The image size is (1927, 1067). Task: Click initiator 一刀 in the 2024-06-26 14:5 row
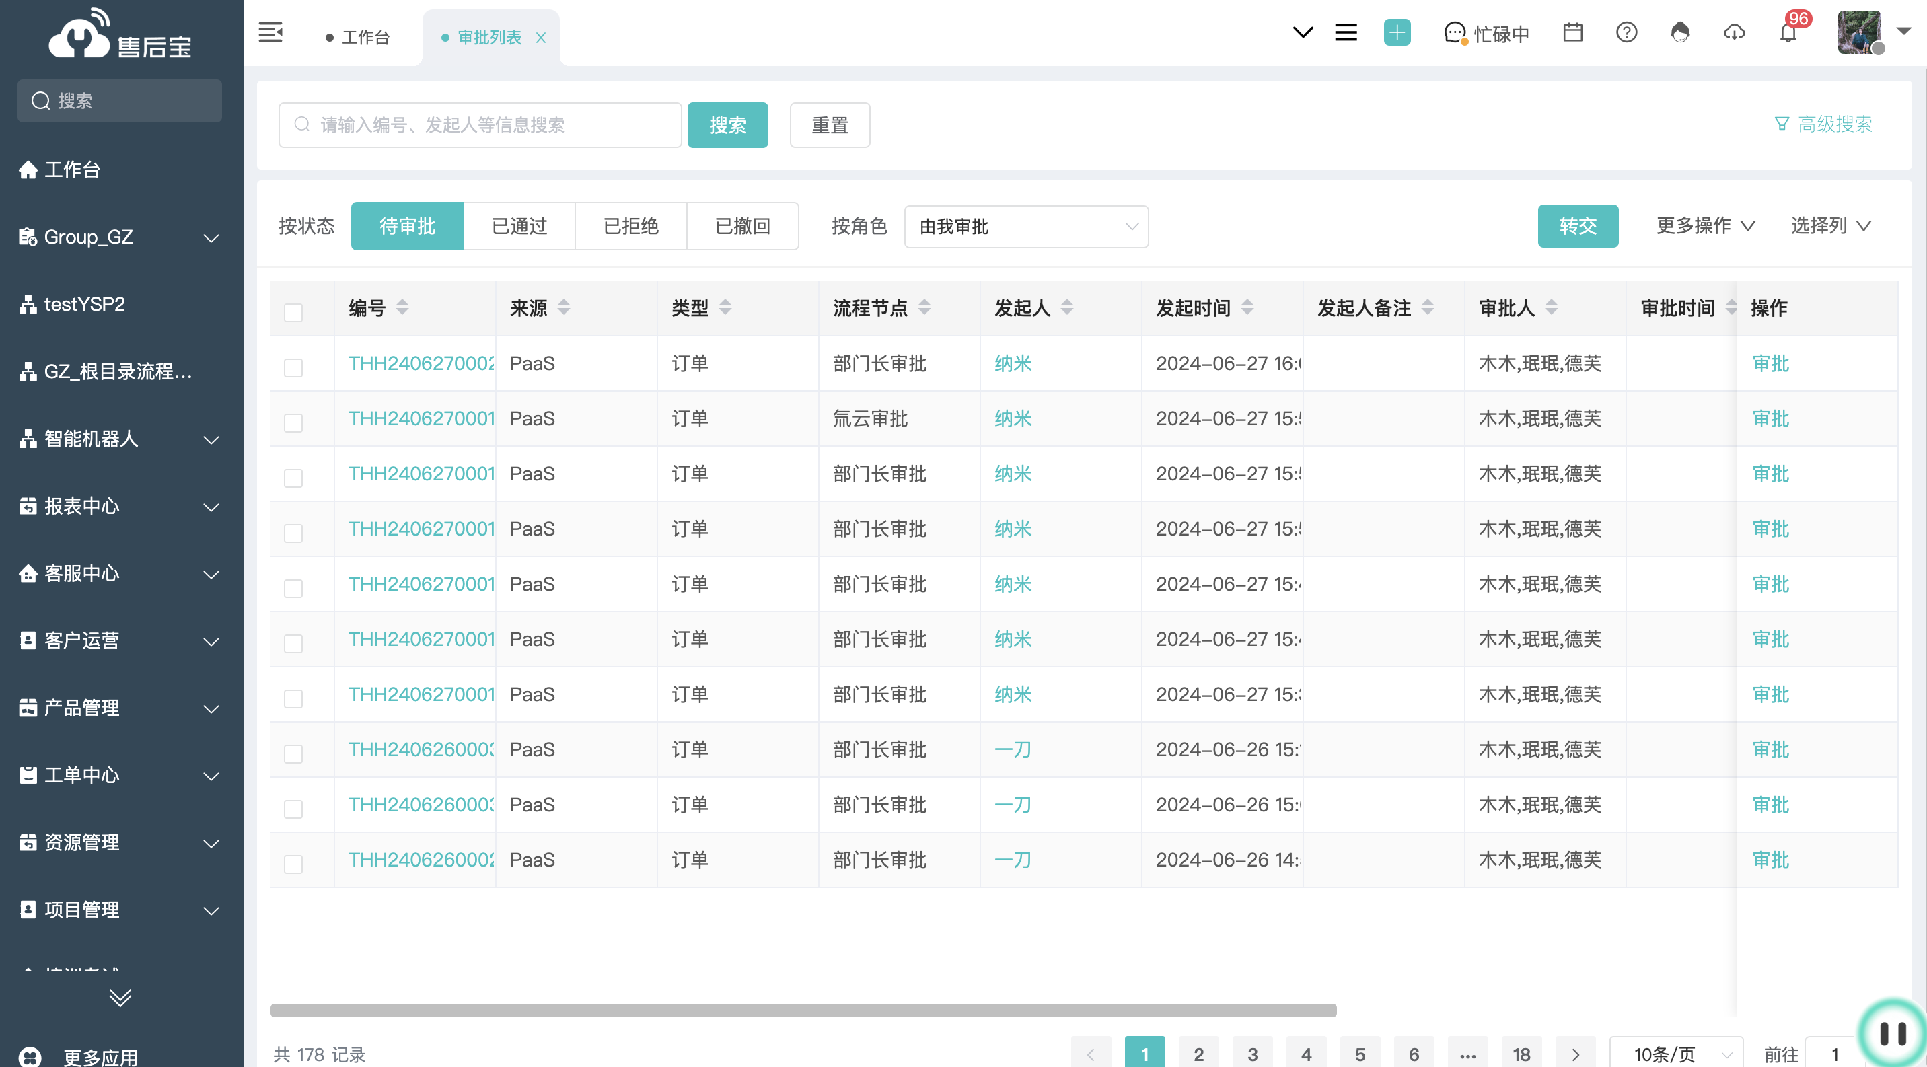tap(1013, 860)
